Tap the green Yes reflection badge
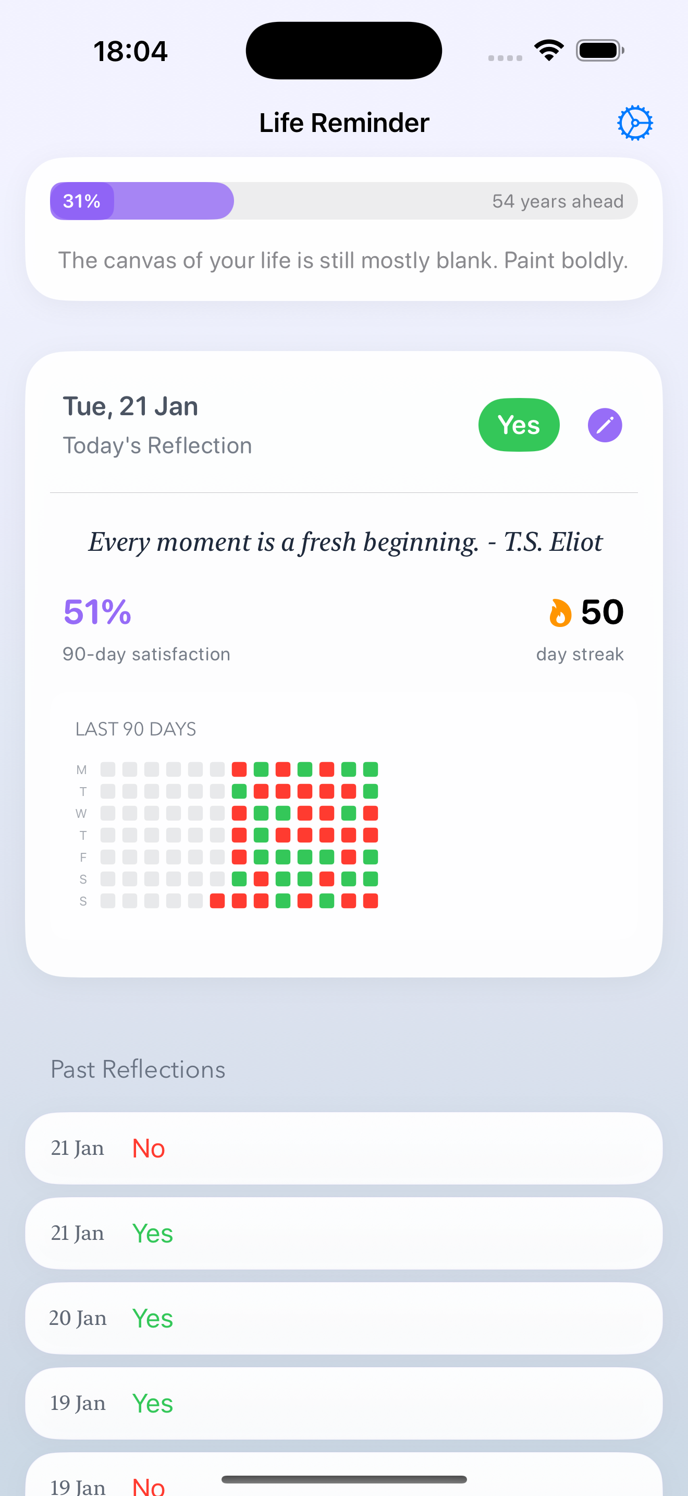The width and height of the screenshot is (688, 1496). (x=519, y=425)
